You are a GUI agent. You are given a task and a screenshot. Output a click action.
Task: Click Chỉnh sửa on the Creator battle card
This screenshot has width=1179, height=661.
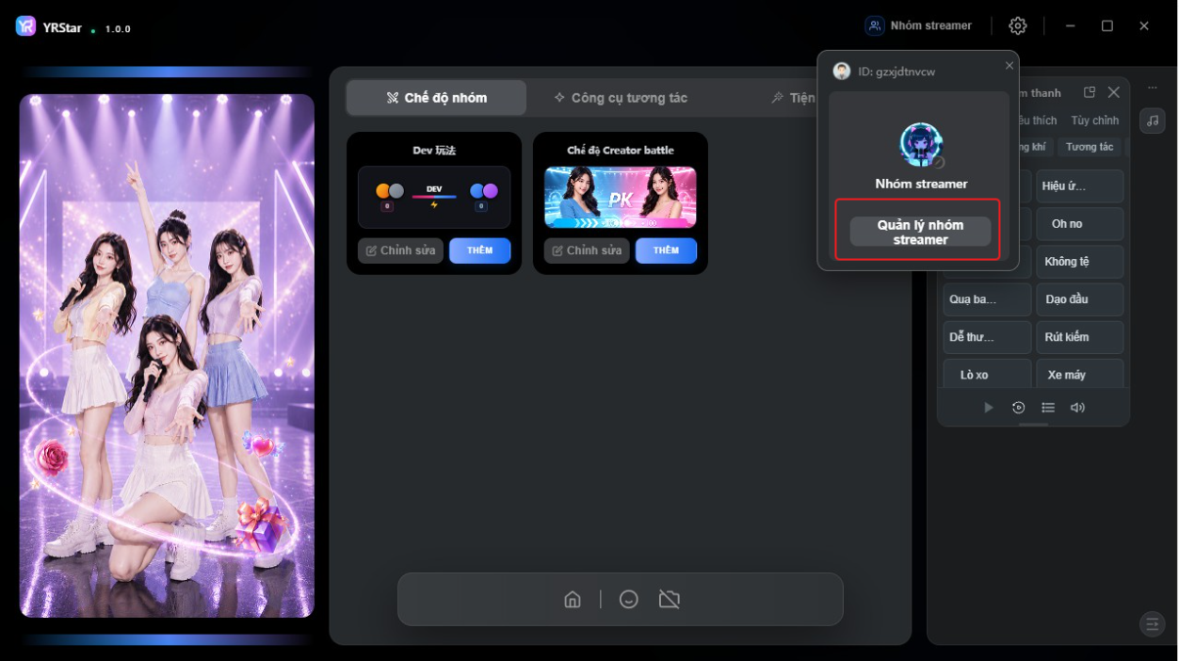[x=587, y=250]
